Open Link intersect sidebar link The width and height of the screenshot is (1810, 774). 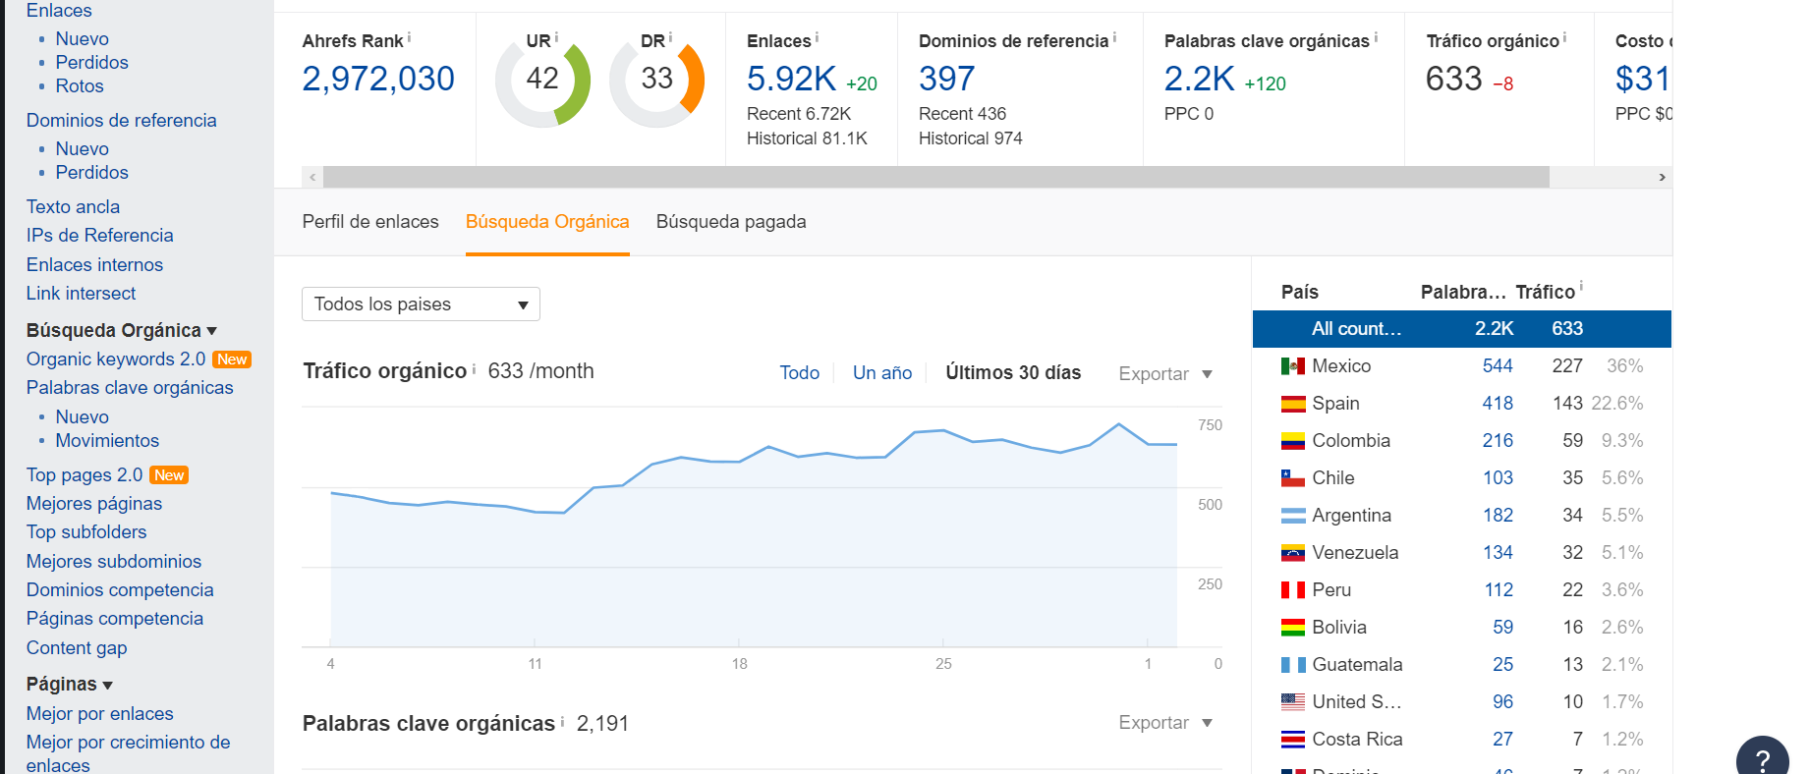pyautogui.click(x=82, y=294)
